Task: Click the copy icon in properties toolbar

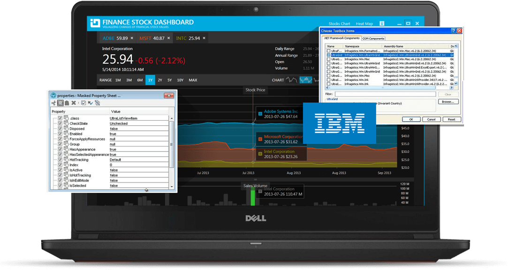Action: point(61,103)
